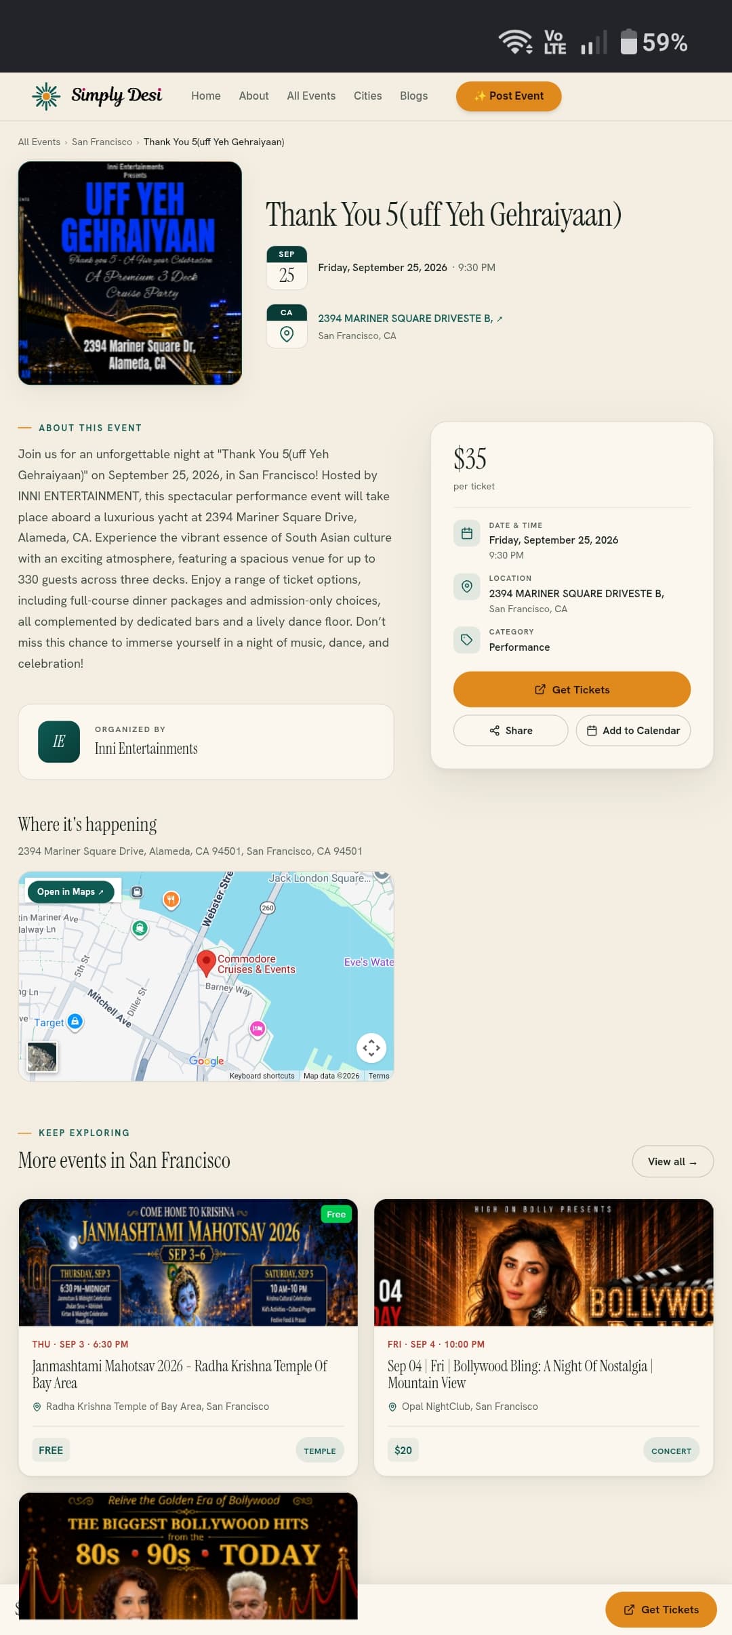Click the Simply Desi sunburst logo
Image resolution: width=732 pixels, height=1635 pixels.
coord(46,96)
